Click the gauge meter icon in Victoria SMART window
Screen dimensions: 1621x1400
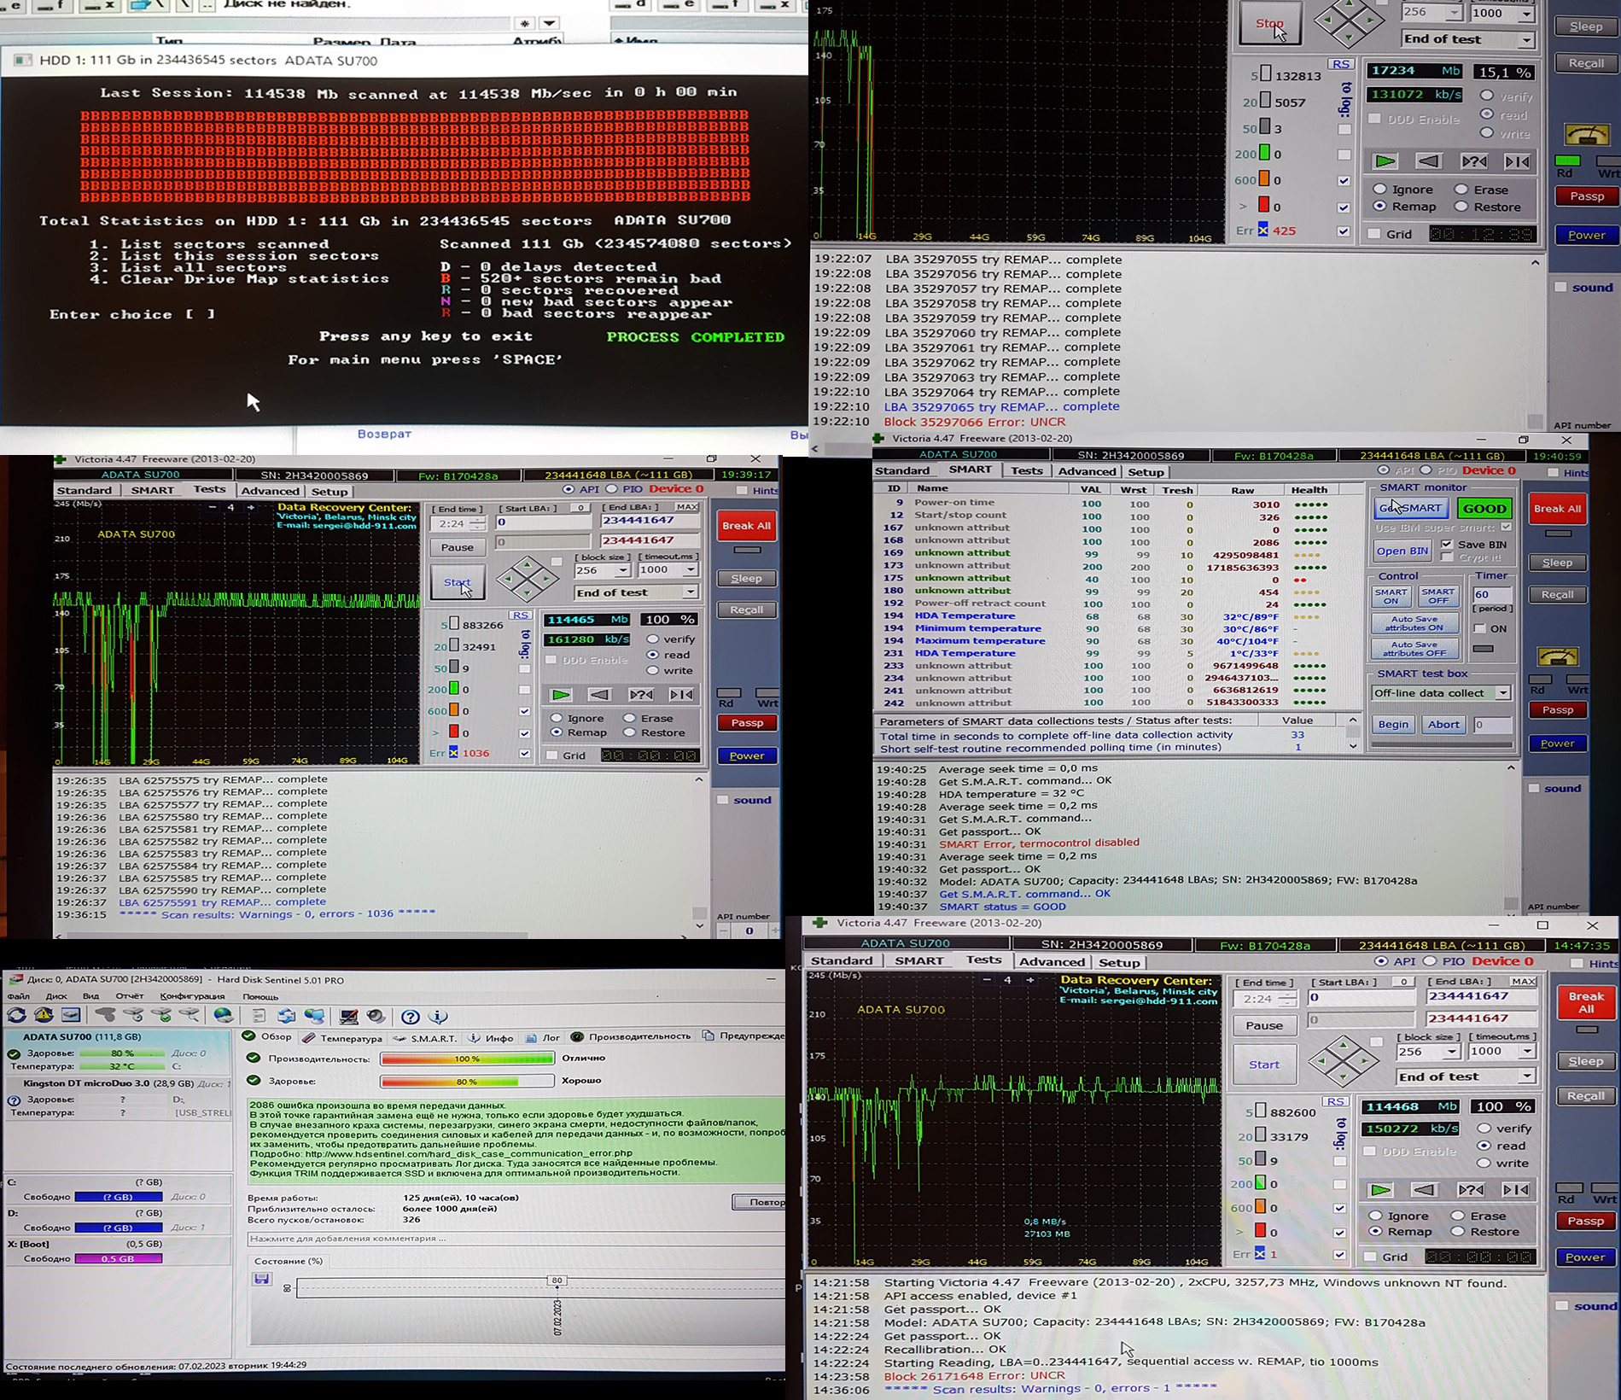click(x=1558, y=656)
